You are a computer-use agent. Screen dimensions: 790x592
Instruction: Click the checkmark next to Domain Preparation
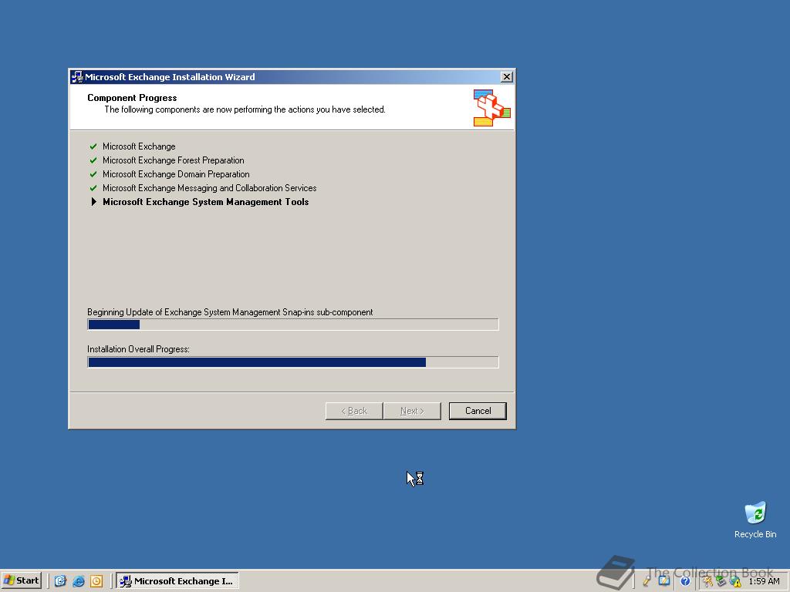click(93, 174)
